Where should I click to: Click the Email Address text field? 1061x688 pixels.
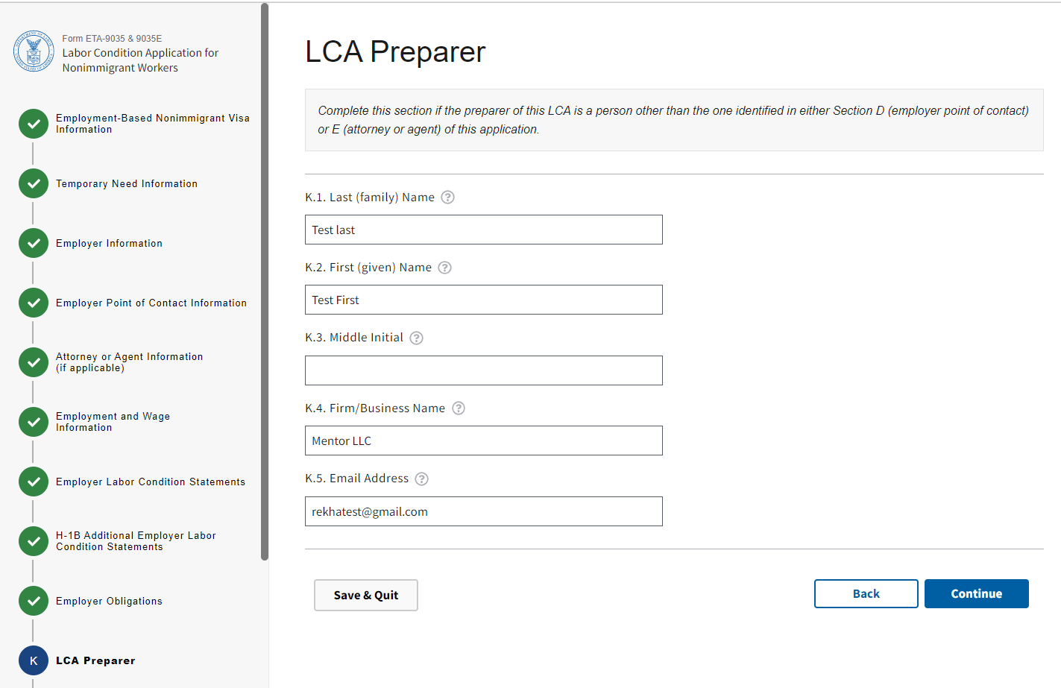(483, 511)
